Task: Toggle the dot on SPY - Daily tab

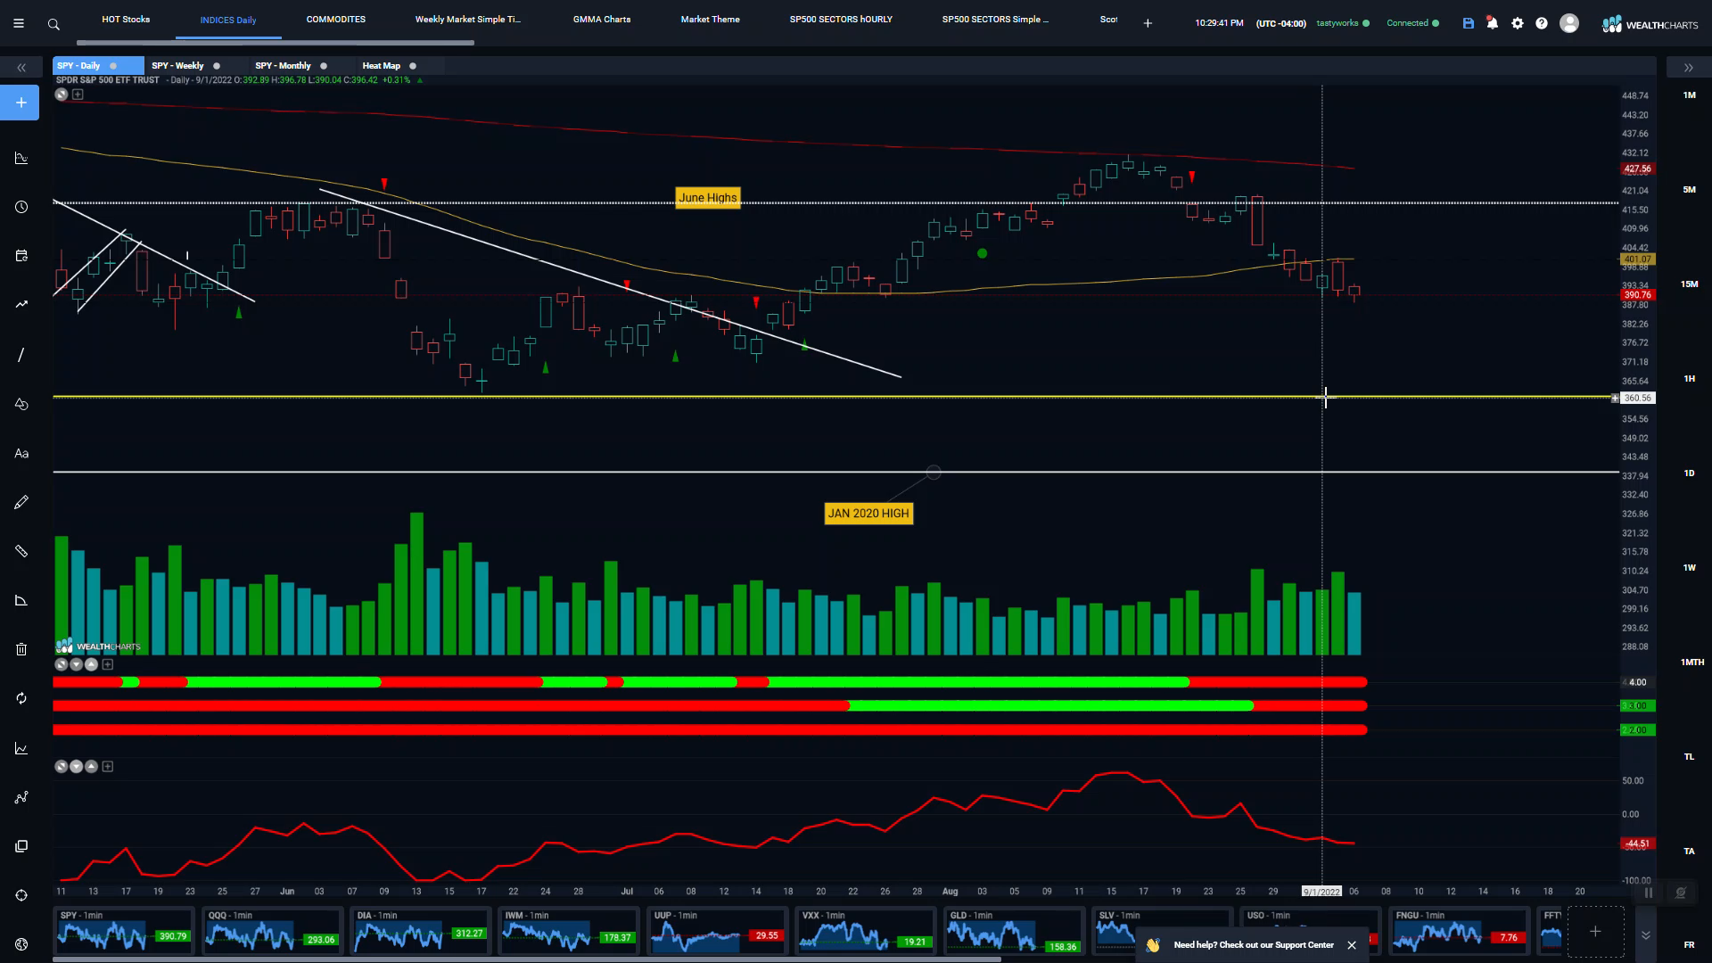Action: point(113,66)
